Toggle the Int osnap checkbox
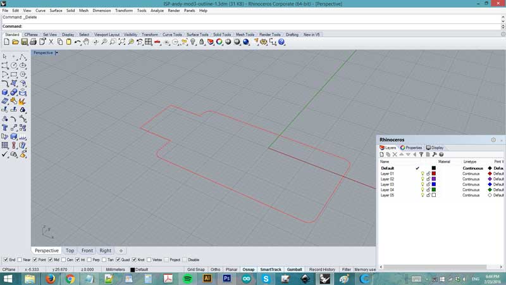The image size is (506, 285). (x=77, y=260)
